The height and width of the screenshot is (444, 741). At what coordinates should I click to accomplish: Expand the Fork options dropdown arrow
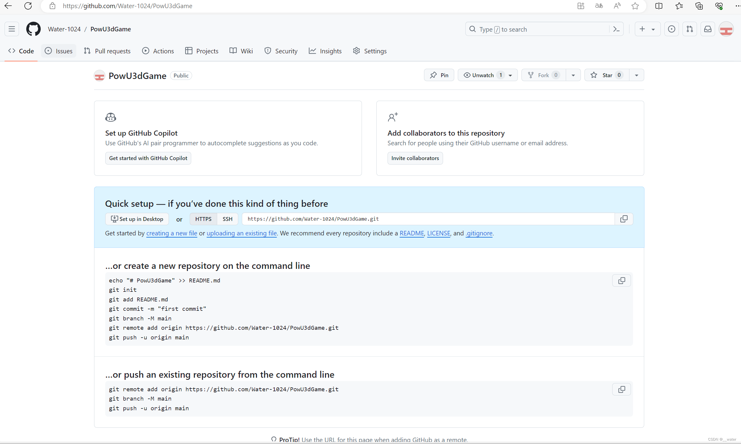click(x=573, y=75)
